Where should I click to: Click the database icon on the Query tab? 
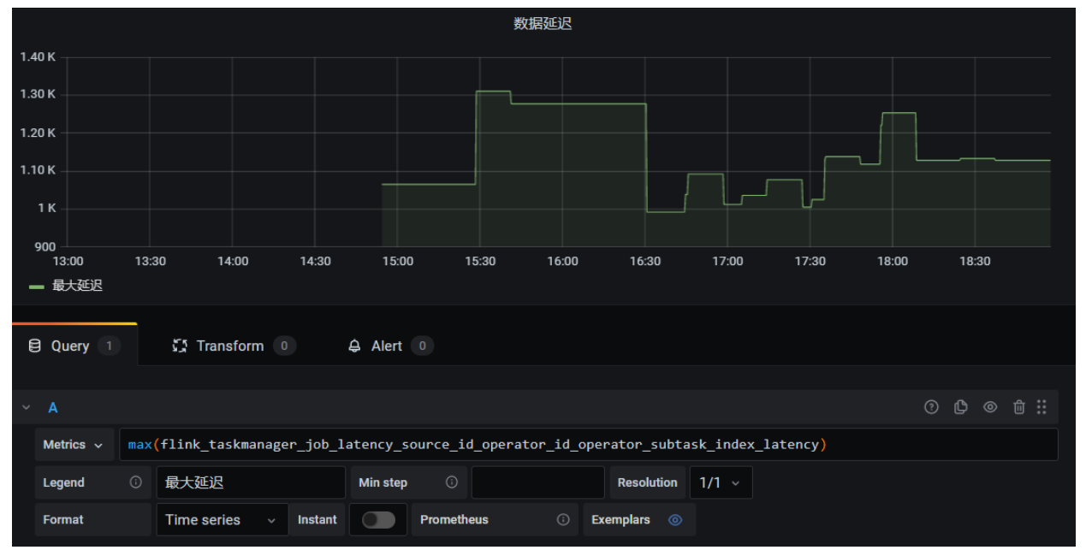[x=34, y=346]
